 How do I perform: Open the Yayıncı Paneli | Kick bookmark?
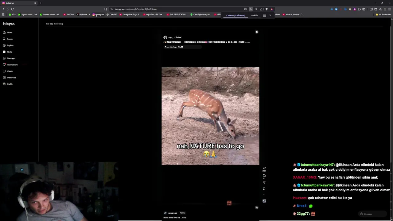pos(28,14)
